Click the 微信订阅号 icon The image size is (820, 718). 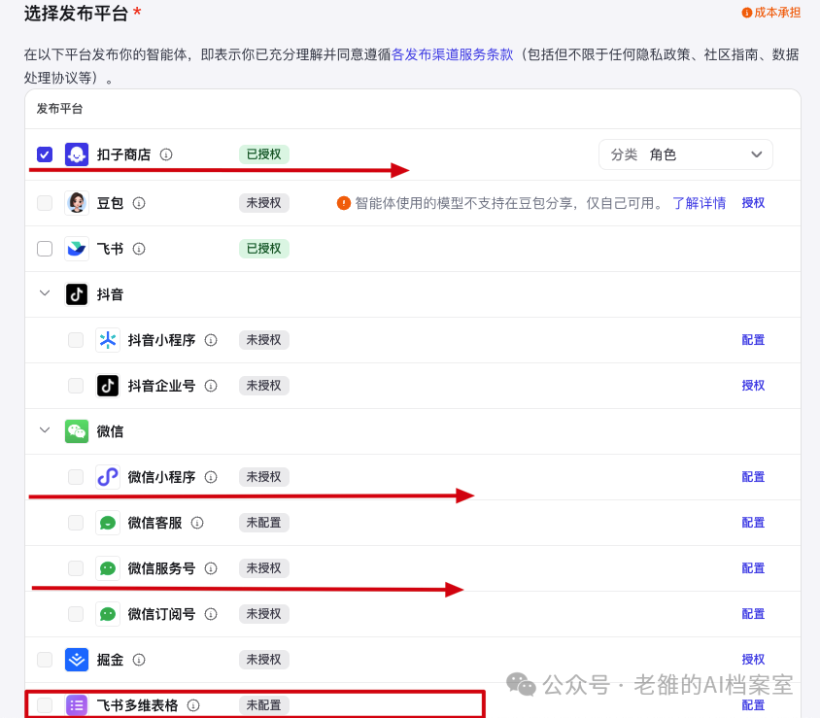[108, 614]
